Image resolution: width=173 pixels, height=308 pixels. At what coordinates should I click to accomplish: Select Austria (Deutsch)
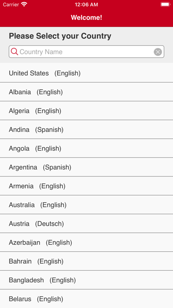[86, 223]
